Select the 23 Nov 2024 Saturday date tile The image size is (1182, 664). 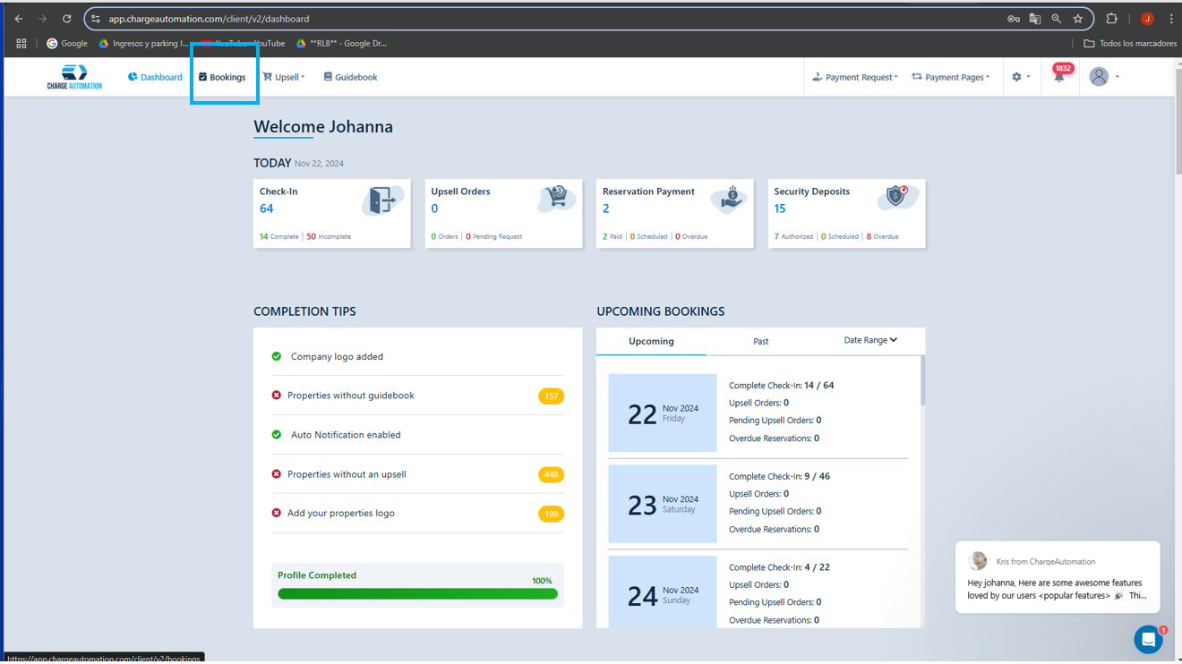[x=663, y=504]
